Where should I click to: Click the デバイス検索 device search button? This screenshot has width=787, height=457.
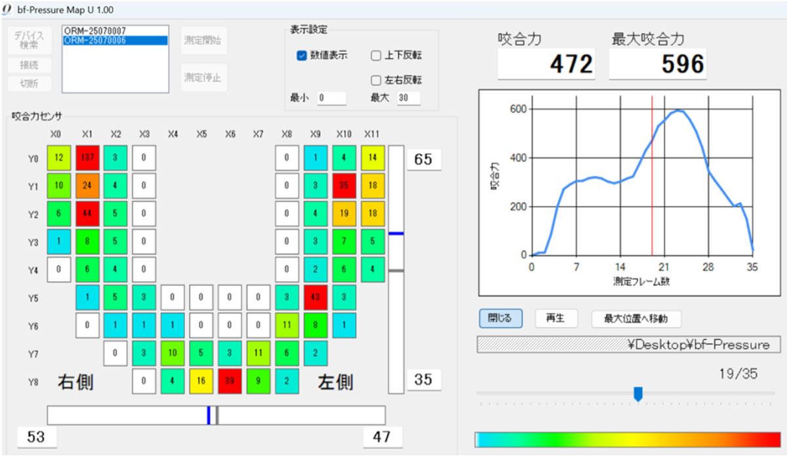click(x=30, y=41)
